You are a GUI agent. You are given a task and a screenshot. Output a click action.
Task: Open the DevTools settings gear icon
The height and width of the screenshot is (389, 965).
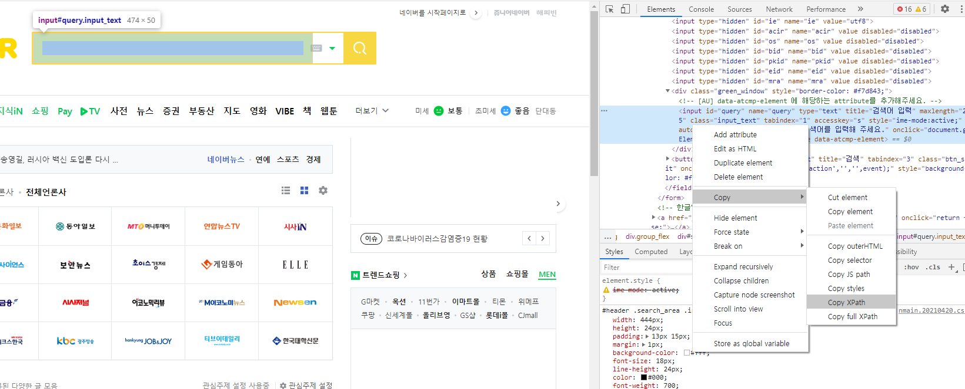pyautogui.click(x=945, y=9)
